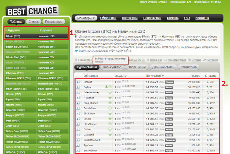This screenshot has height=154, width=230.
Task: Click the видео link in description
Action: (x=82, y=51)
